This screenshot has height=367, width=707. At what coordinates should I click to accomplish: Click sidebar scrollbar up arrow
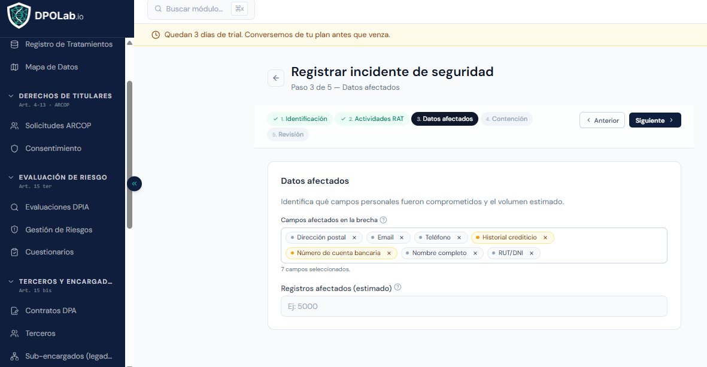point(129,43)
